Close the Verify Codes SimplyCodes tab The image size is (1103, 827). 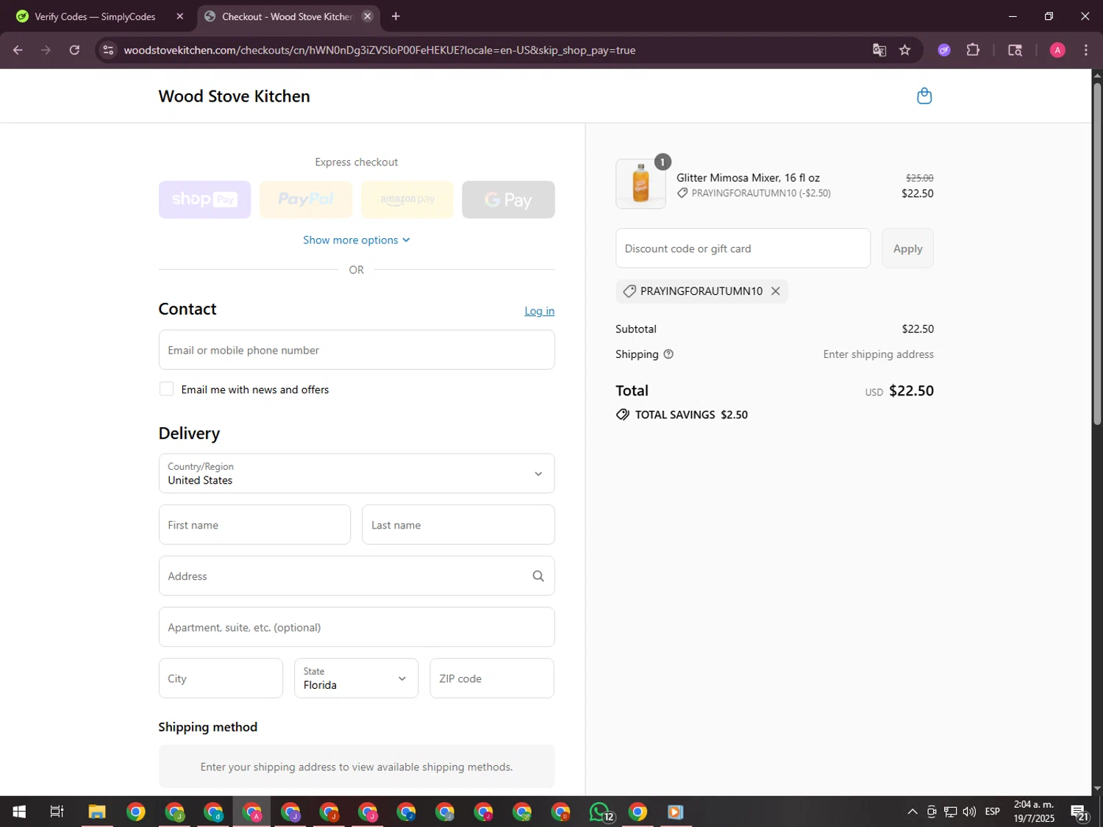click(x=180, y=16)
